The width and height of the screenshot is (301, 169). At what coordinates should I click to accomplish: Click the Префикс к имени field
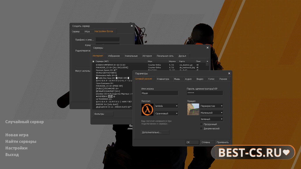point(108,40)
